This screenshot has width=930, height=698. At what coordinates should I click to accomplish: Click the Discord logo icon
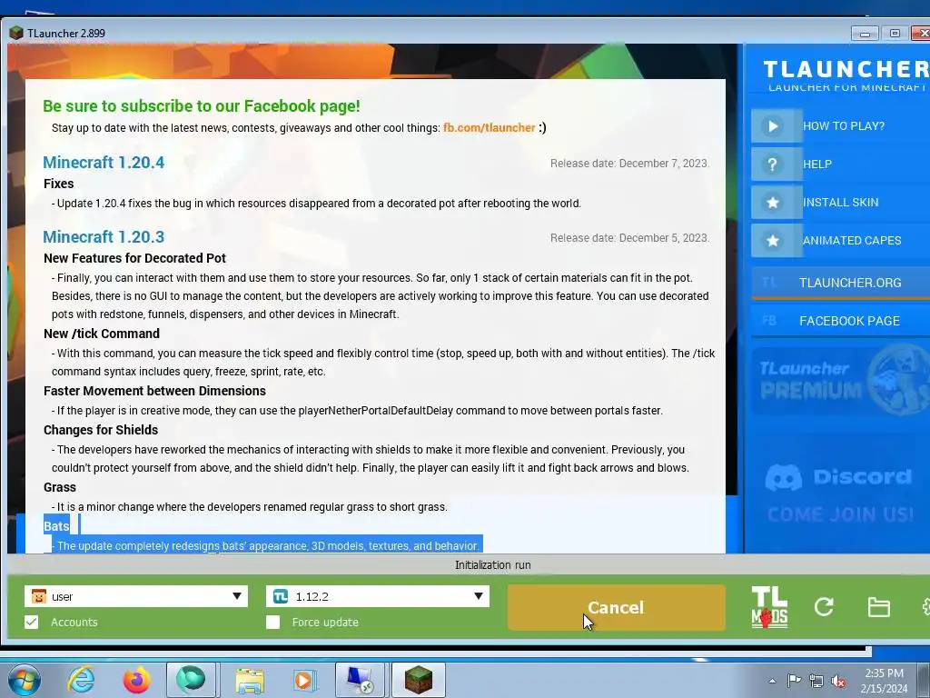coord(784,477)
